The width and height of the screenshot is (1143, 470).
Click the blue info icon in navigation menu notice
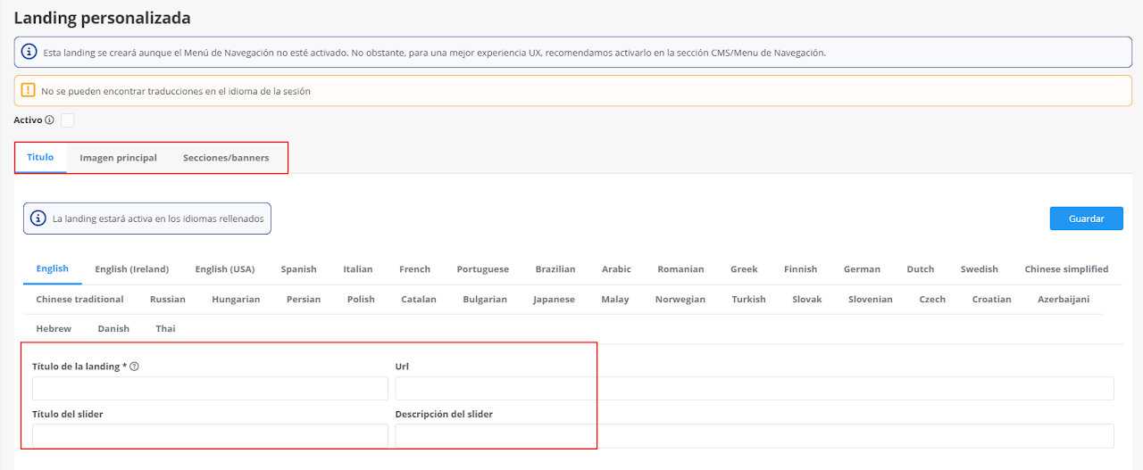coord(29,53)
